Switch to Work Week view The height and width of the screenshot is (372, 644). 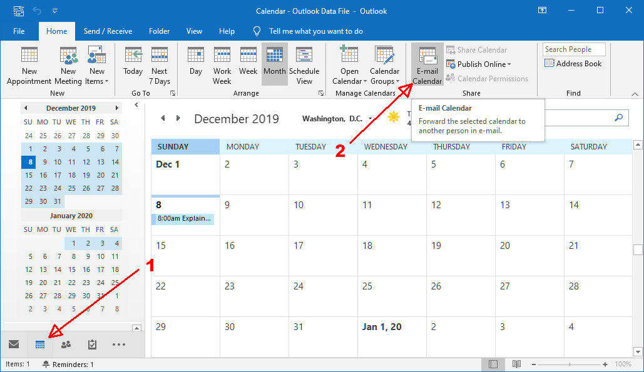222,66
